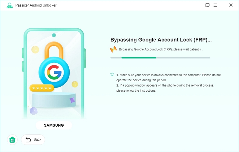This screenshot has width=239, height=152.
Task: Click the lightbulb tip icon beside the instructions
Action: [x=112, y=74]
